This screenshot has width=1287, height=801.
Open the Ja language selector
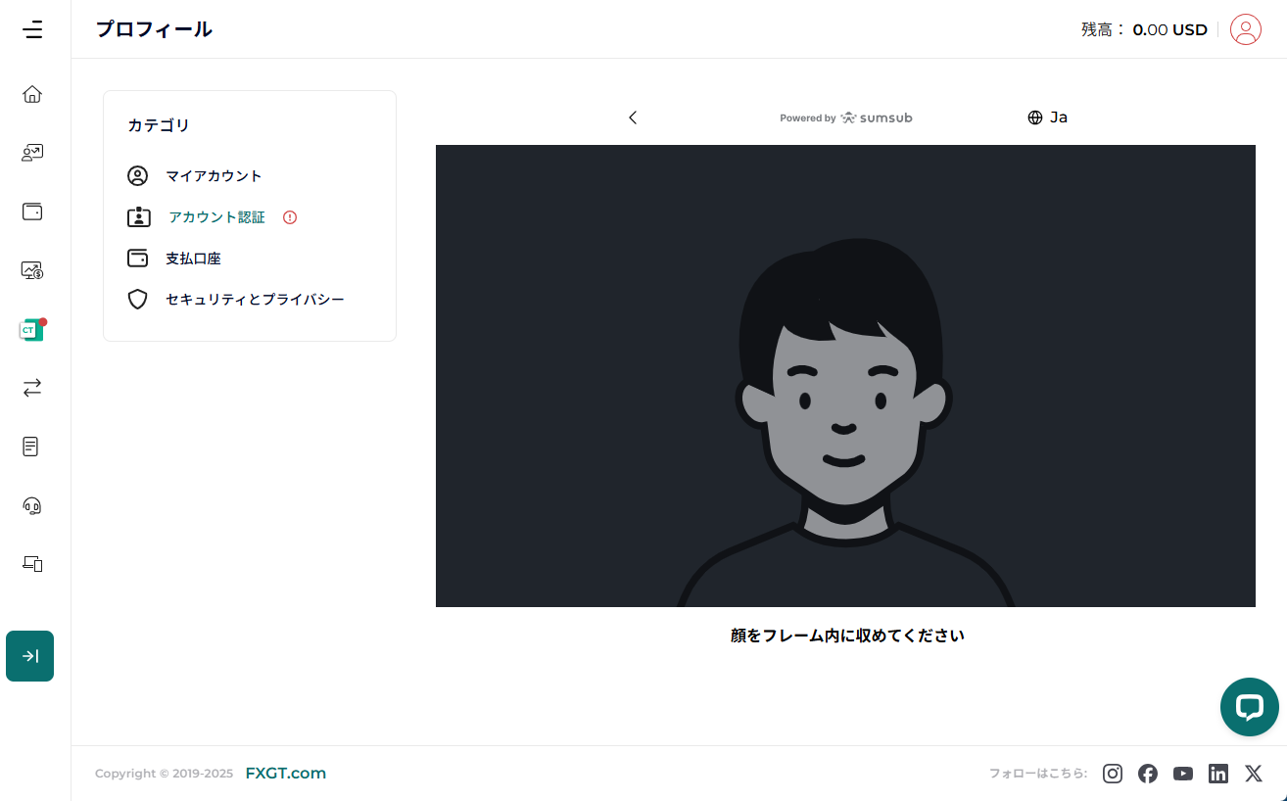(1047, 118)
